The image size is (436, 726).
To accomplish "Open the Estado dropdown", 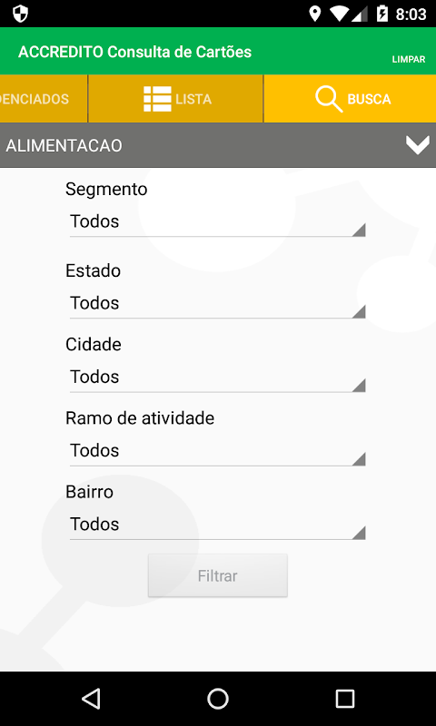I will (x=217, y=304).
